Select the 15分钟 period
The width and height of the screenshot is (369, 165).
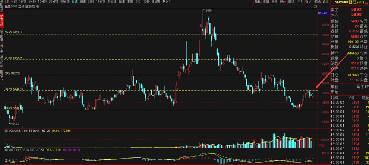pos(42,1)
